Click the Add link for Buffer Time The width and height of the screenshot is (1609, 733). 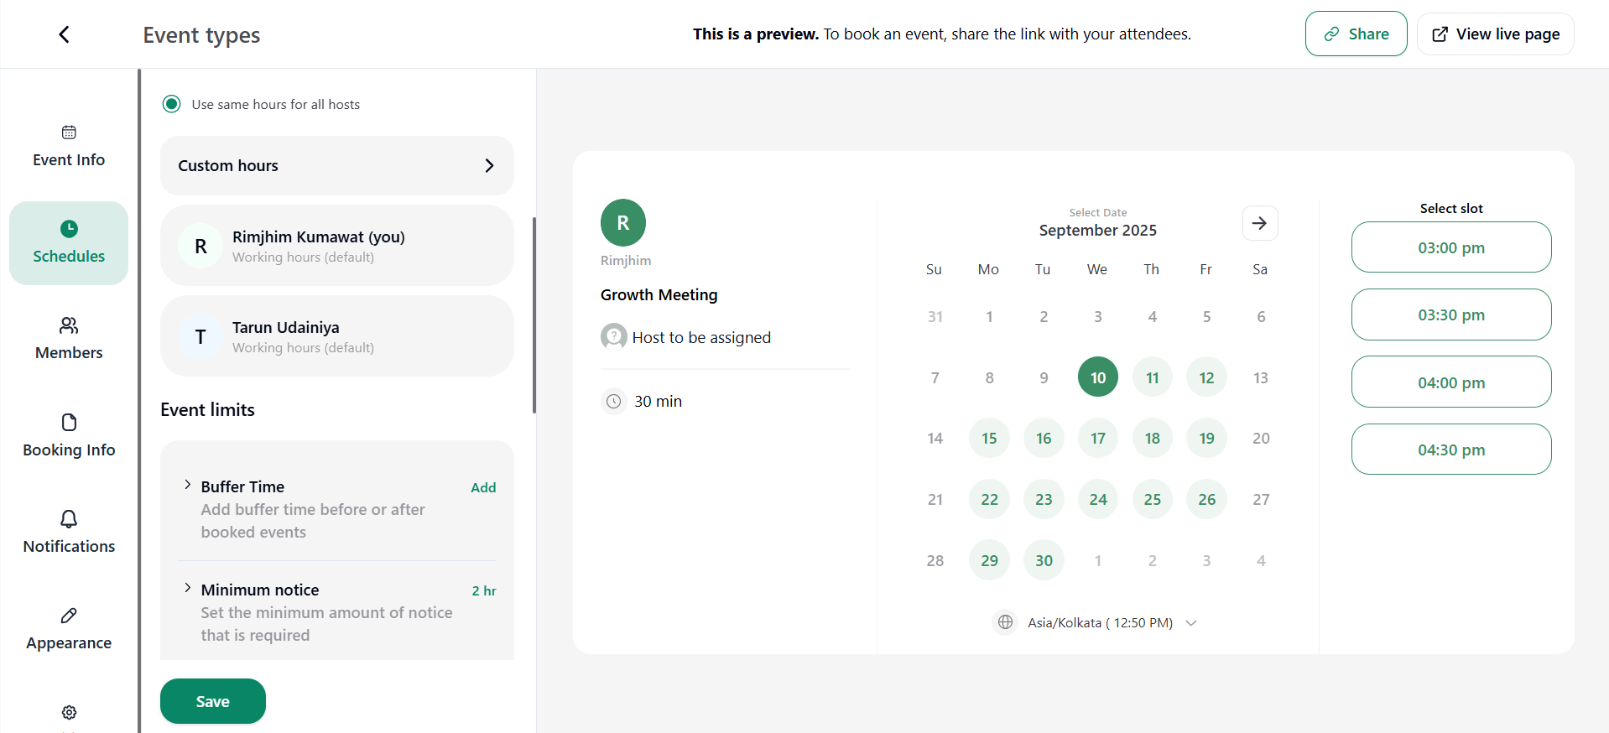coord(483,487)
